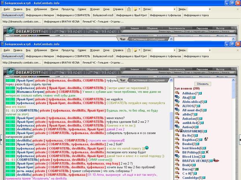
Task: Switch to Информация о Империя tab, lower window
Action: [x=40, y=56]
